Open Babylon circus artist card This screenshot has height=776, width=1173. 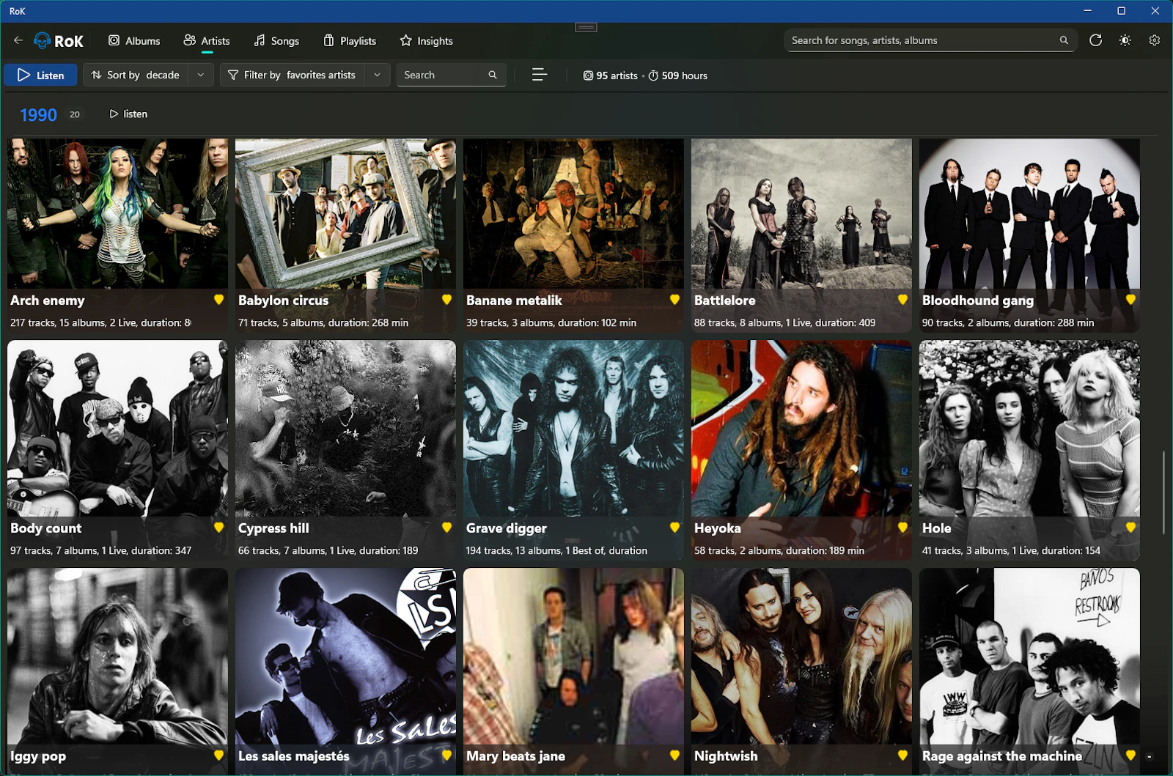pyautogui.click(x=345, y=235)
